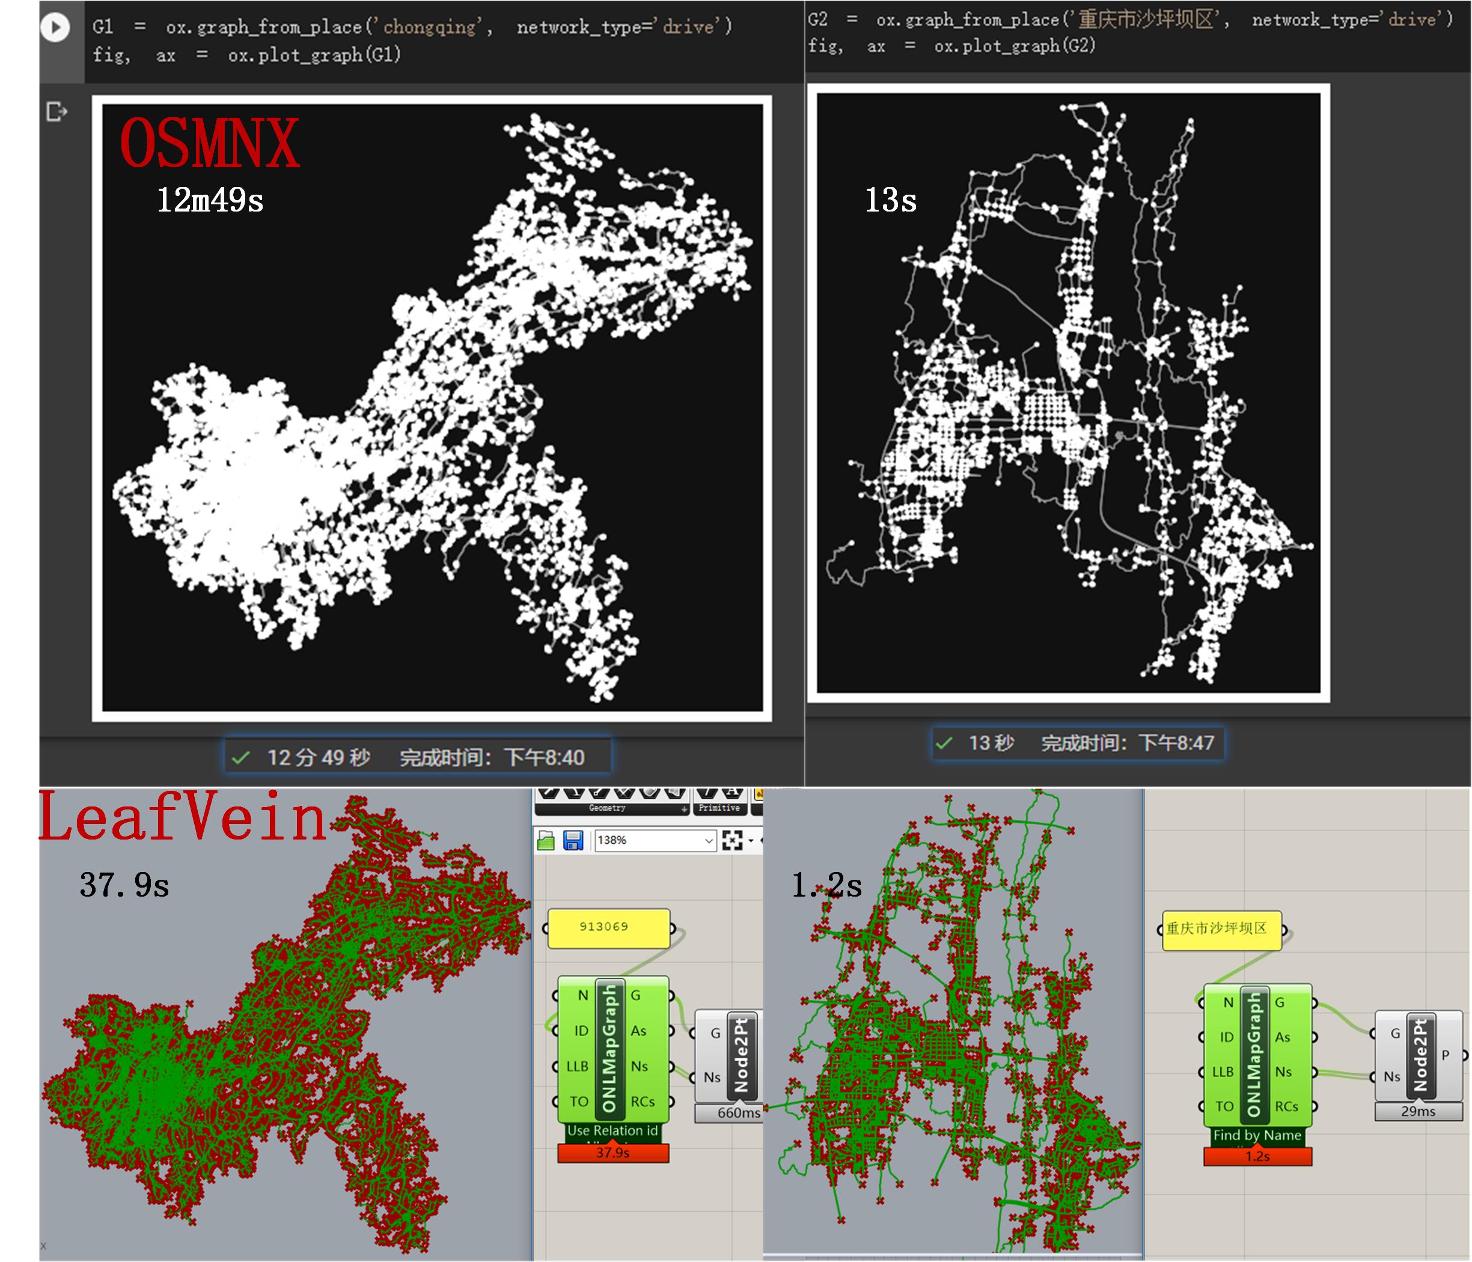
Task: Click RCs output on the Find by Name component
Action: tap(1287, 1106)
